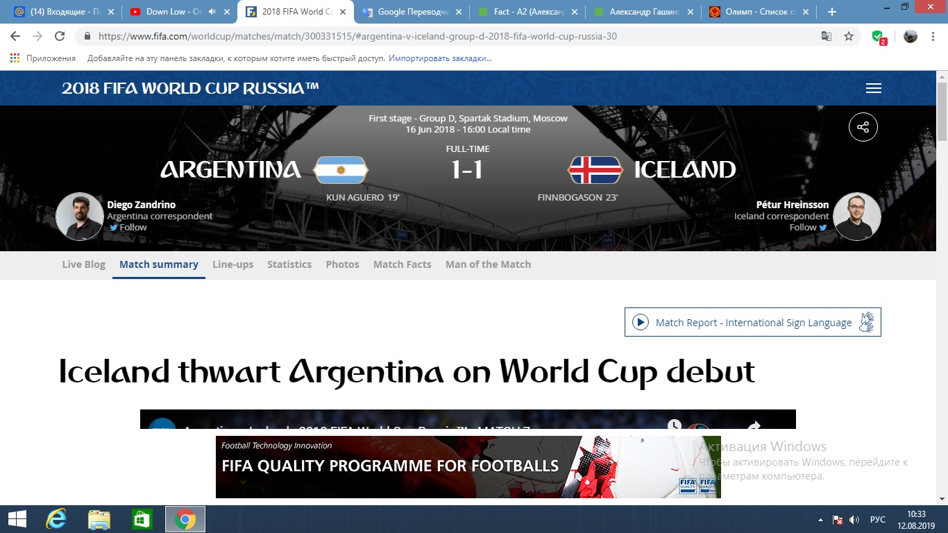This screenshot has height=533, width=948.
Task: Follow Diego Zandrino on Twitter
Action: pos(128,227)
